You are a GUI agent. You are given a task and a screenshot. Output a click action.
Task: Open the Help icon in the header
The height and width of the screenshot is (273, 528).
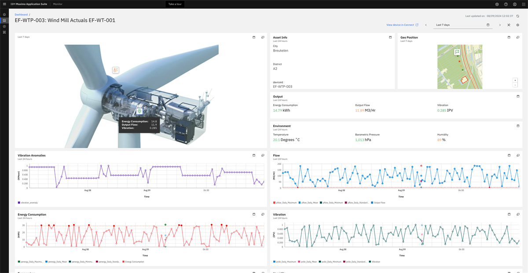[x=506, y=4]
